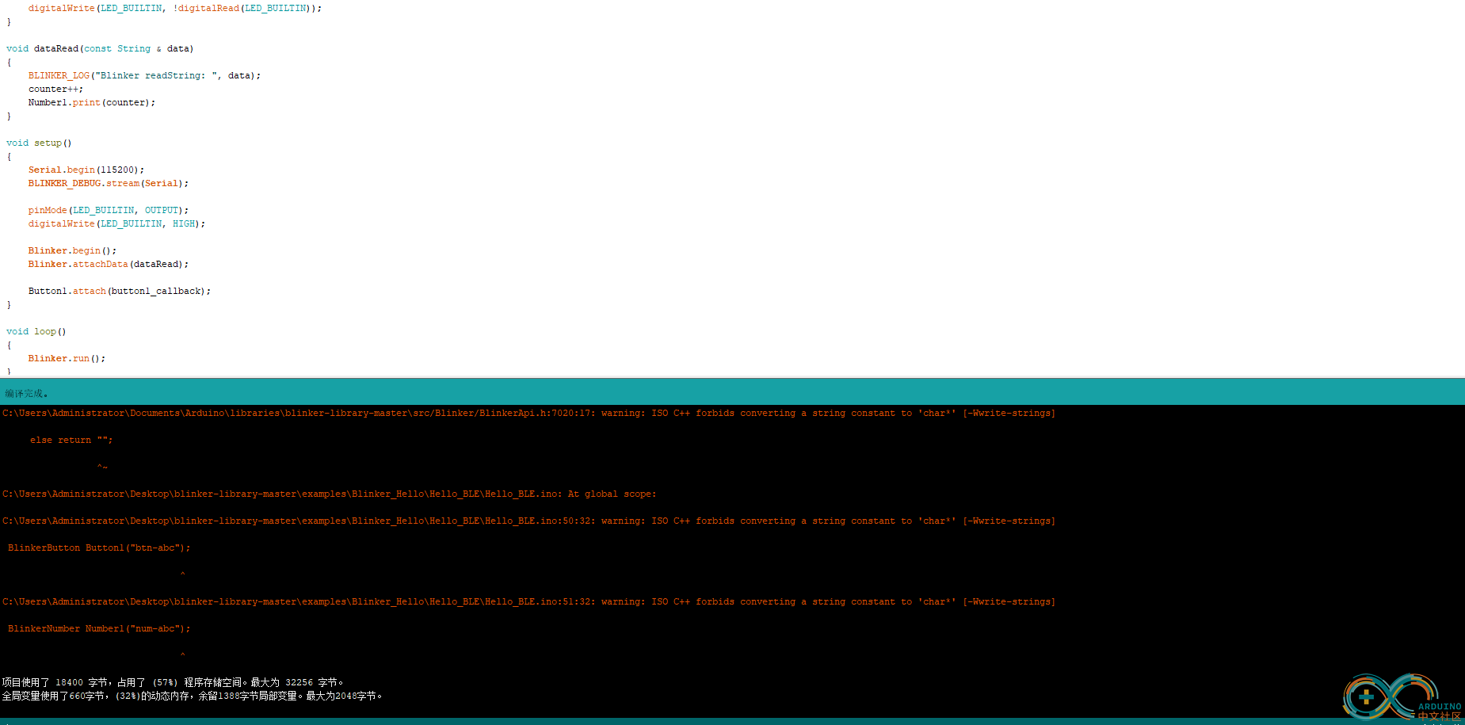
Task: Click the 'At global scope:' console line
Action: click(330, 494)
